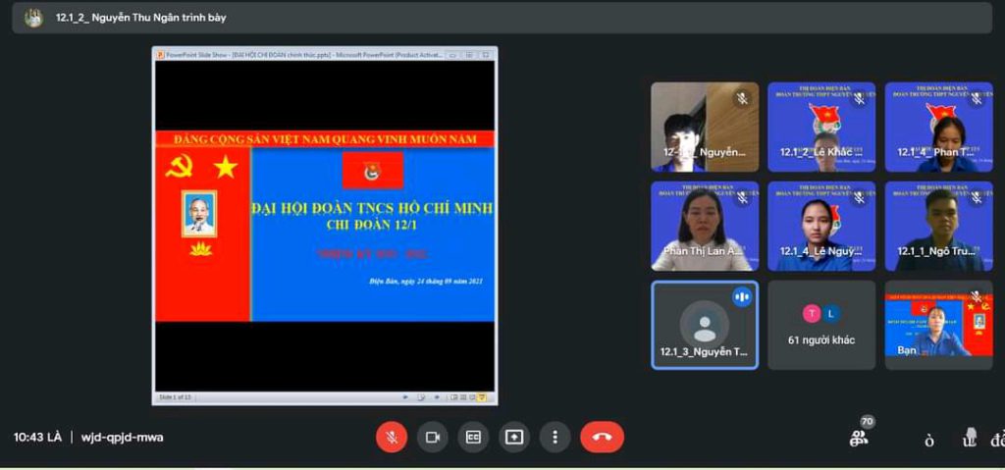Screen dimensions: 1005x470
Task: Click the Ho Chi Minh portrait on the slide
Action: [199, 214]
